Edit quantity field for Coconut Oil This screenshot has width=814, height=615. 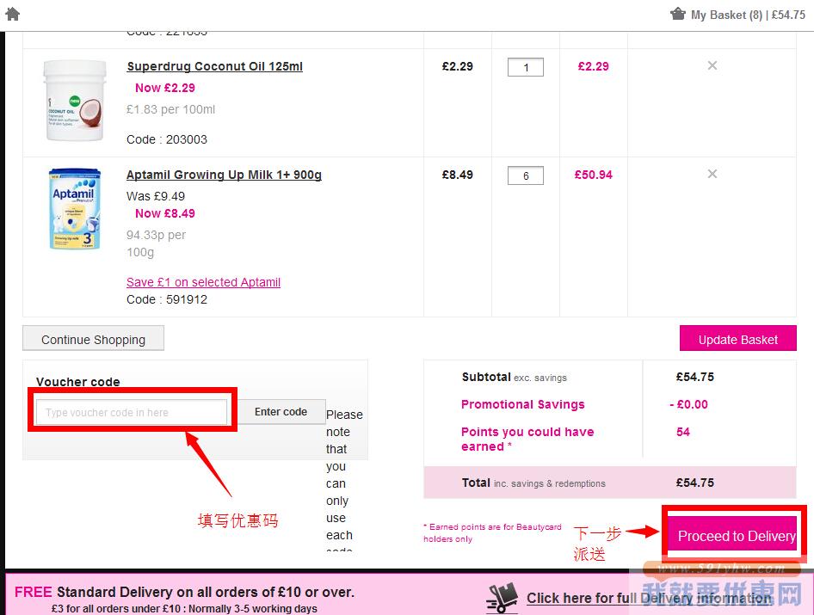526,67
